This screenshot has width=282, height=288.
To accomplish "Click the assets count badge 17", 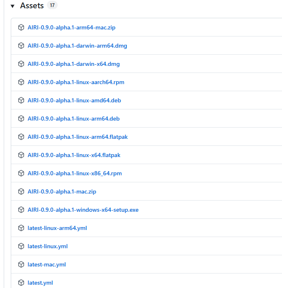I will [52, 6].
